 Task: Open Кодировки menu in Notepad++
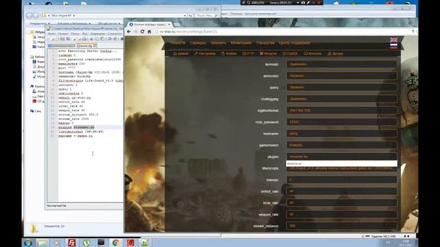click(98, 34)
